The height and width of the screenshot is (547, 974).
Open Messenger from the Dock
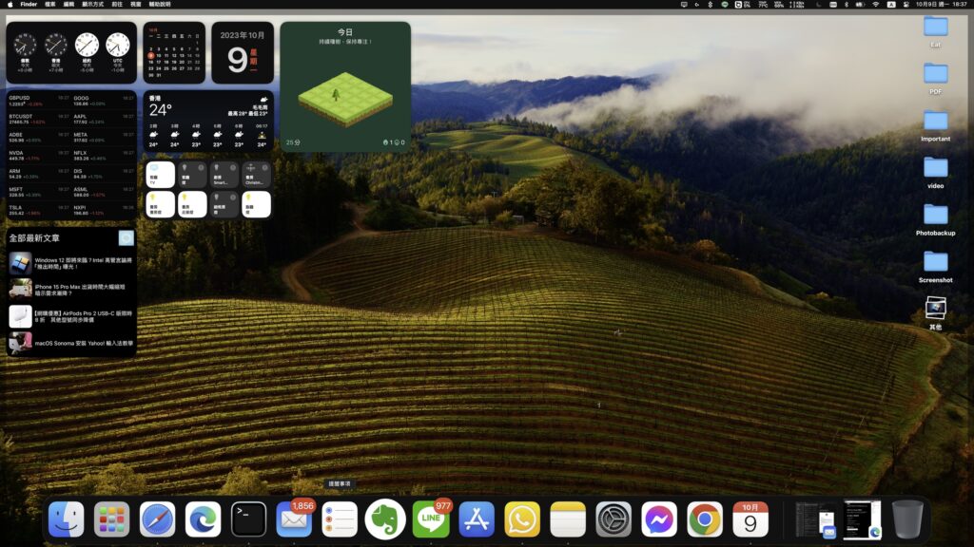[x=659, y=519]
